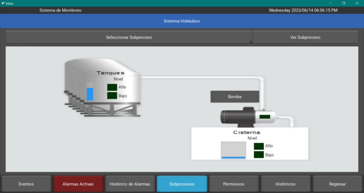The width and height of the screenshot is (364, 193).
Task: Click the Sistema de Monitoreo label
Action: point(60,10)
